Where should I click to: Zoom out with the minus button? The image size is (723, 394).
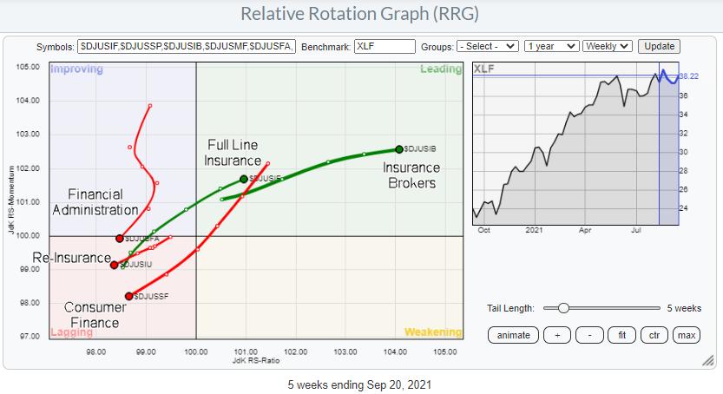pyautogui.click(x=589, y=335)
